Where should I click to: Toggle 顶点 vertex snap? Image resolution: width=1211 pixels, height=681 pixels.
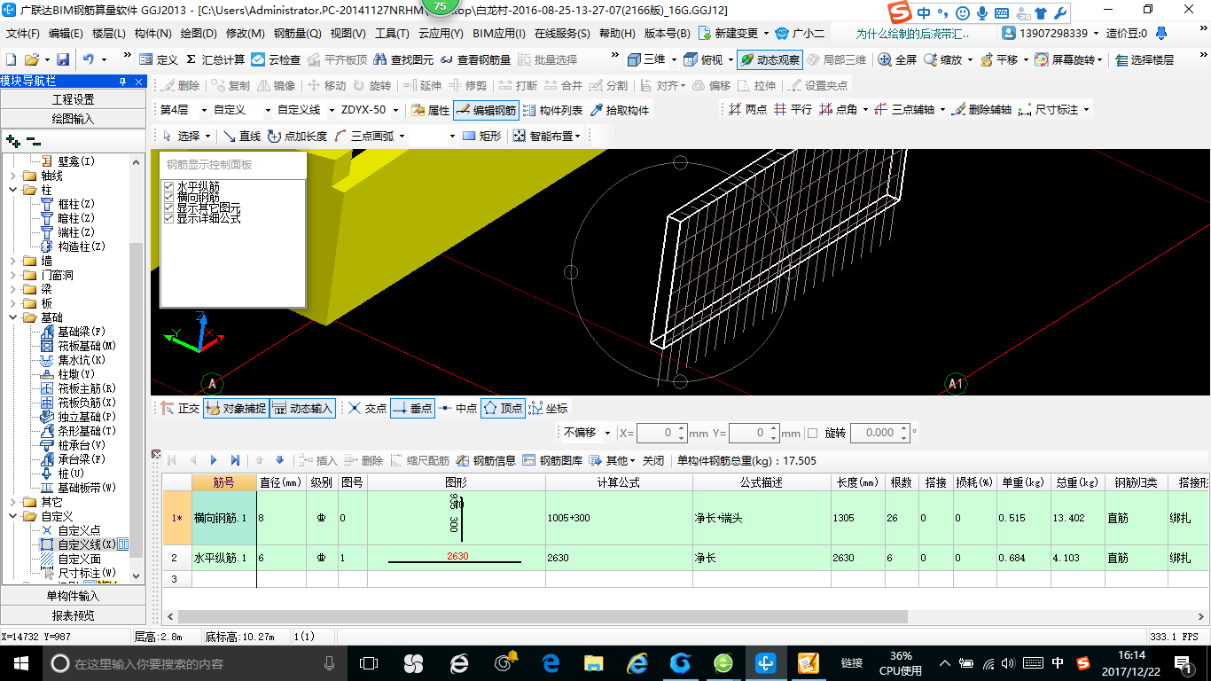coord(503,409)
